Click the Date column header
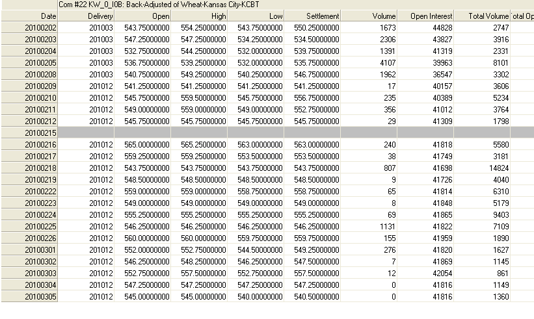Screen dimensions: 534x319 [x=29, y=15]
